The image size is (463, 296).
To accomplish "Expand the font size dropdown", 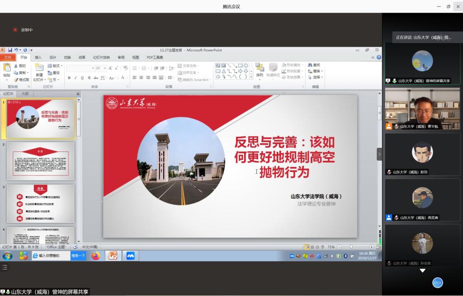I will click(105, 68).
